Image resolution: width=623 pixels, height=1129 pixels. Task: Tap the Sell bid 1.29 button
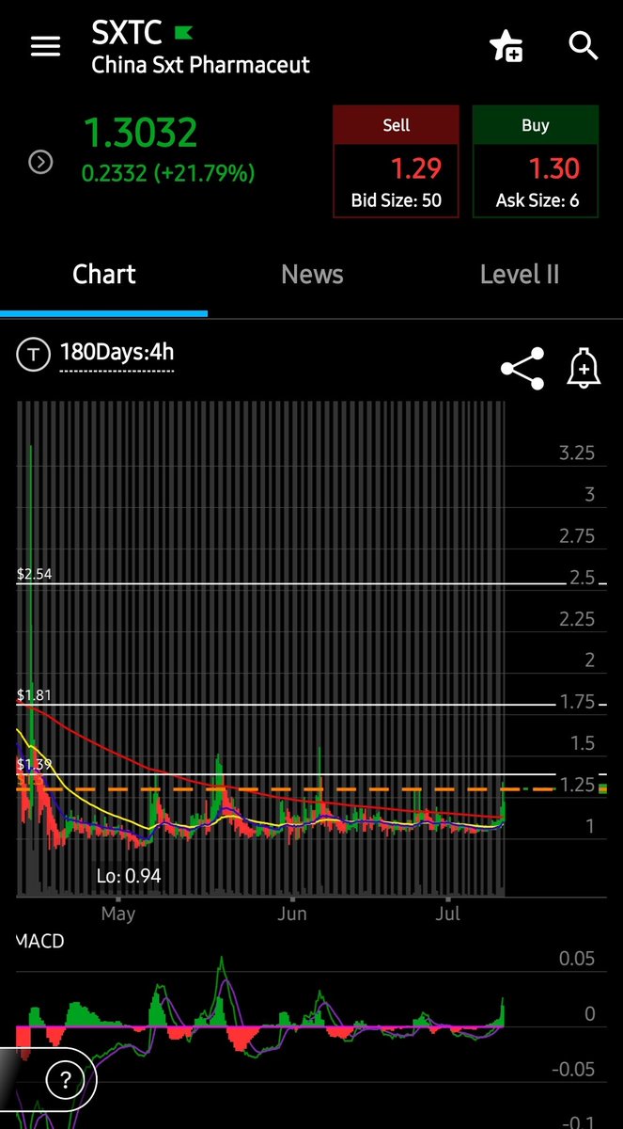coord(396,162)
